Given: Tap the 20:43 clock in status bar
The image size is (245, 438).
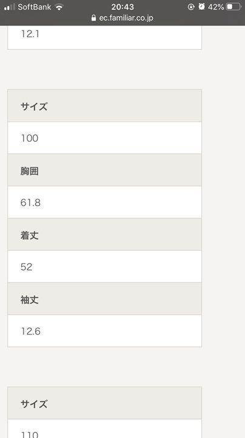Looking at the screenshot, I should tap(122, 7).
